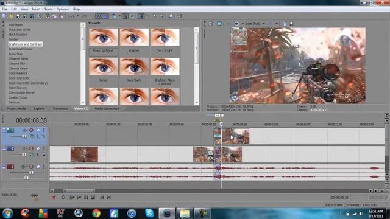Click the Pause button in transport

click(x=86, y=197)
